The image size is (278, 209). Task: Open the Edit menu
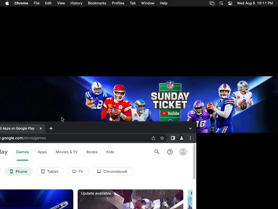click(48, 3)
